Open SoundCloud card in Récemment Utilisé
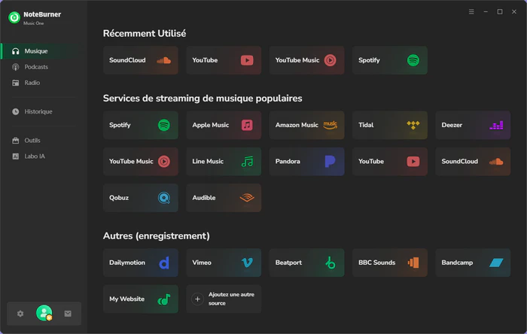 point(141,60)
